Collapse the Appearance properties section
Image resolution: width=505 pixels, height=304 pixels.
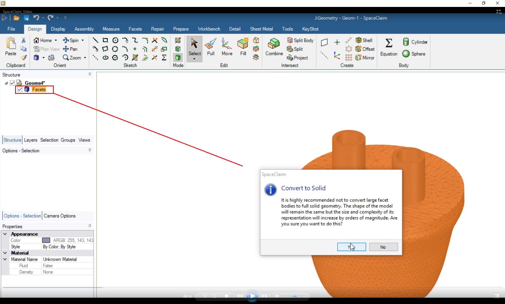5,234
